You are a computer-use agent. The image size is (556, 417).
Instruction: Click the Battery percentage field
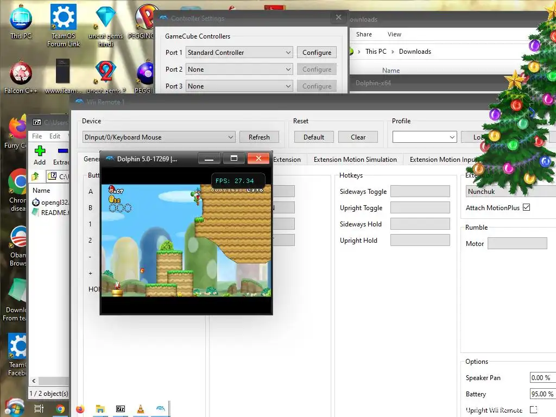click(542, 394)
